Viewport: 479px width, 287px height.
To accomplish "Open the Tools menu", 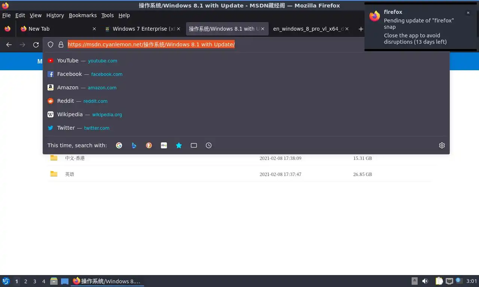I will click(x=107, y=15).
